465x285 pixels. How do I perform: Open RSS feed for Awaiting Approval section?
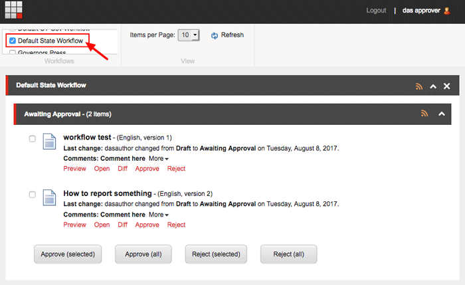424,114
